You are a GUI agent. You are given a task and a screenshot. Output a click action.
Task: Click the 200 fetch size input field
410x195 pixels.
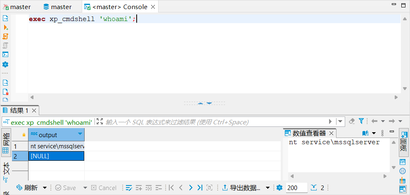pos(296,188)
